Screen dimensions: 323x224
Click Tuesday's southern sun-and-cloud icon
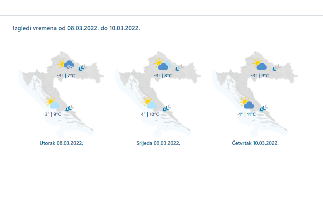pos(52,103)
